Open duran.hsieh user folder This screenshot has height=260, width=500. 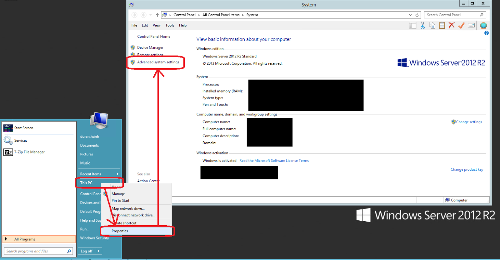pos(90,136)
